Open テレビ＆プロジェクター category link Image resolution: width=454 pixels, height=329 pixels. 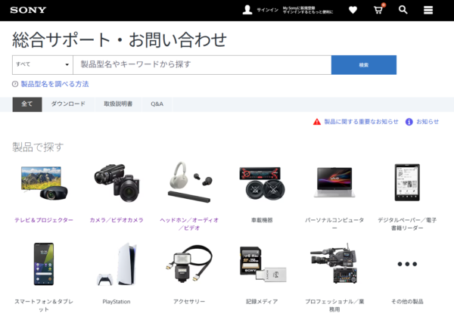[x=44, y=220]
